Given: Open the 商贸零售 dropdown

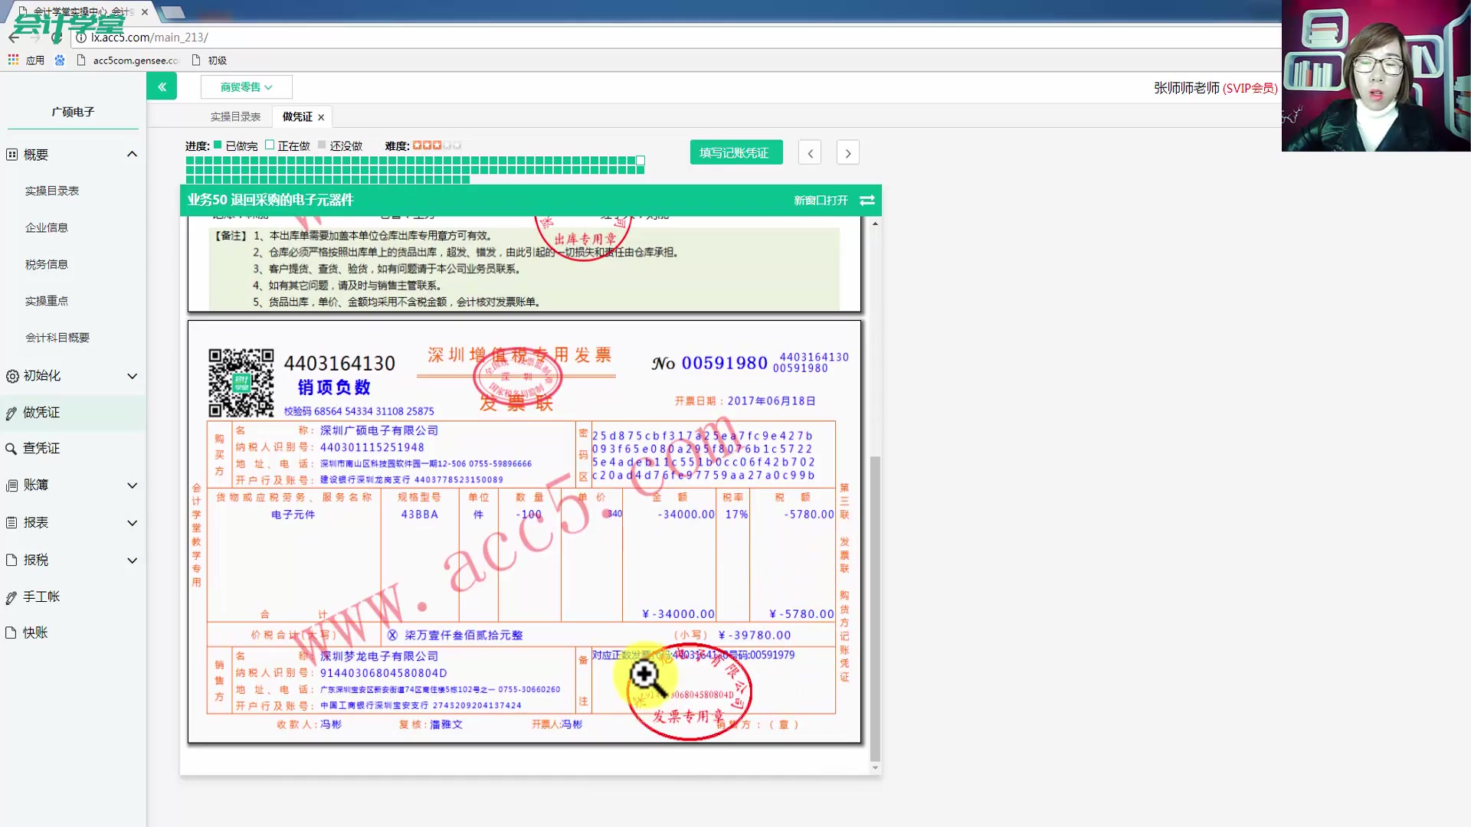Looking at the screenshot, I should click(x=246, y=87).
